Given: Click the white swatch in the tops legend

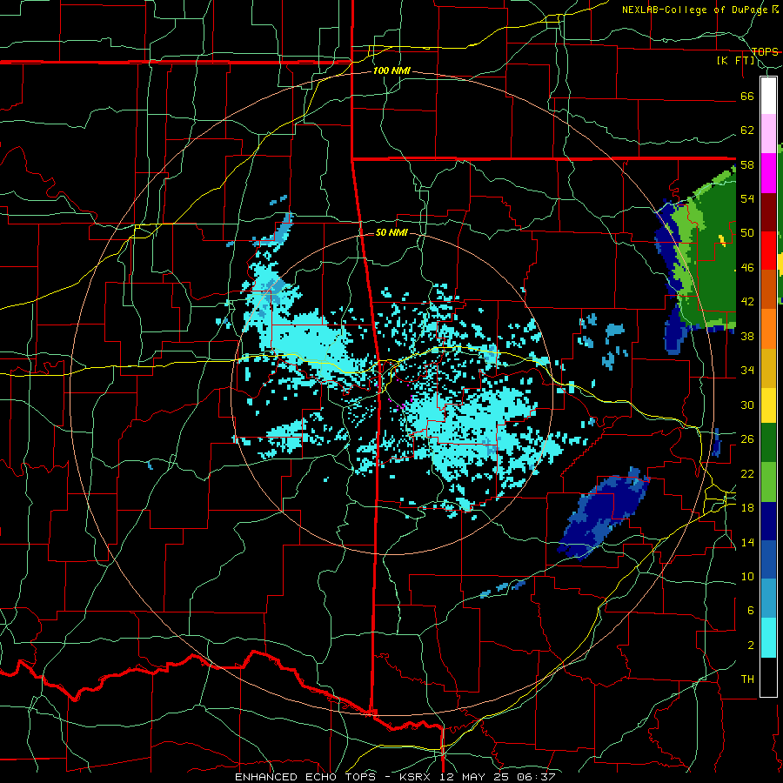Looking at the screenshot, I should (x=768, y=96).
